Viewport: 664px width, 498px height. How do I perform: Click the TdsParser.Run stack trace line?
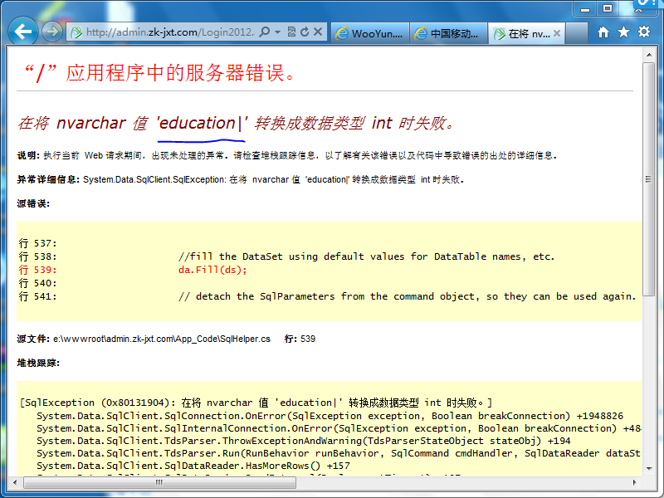339,453
